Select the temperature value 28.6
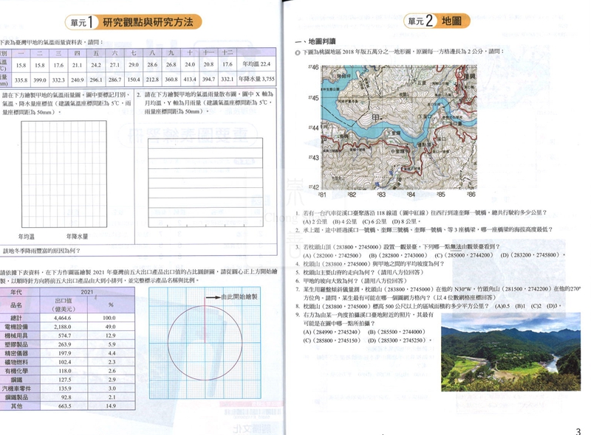Image resolution: width=591 pixels, height=435 pixels. 152,65
